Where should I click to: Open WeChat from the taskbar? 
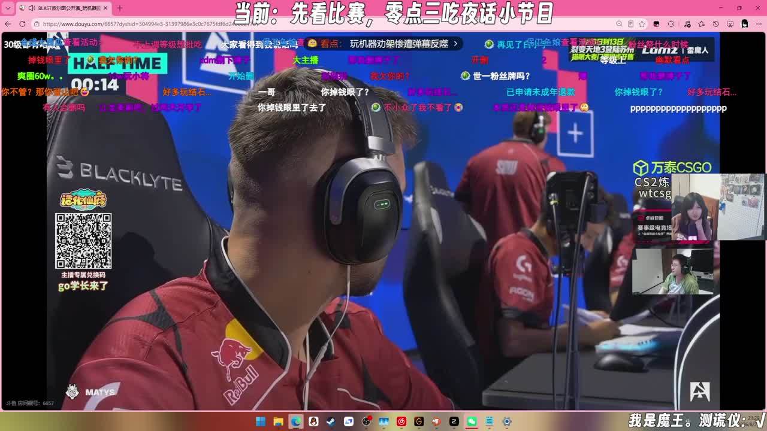(x=472, y=421)
